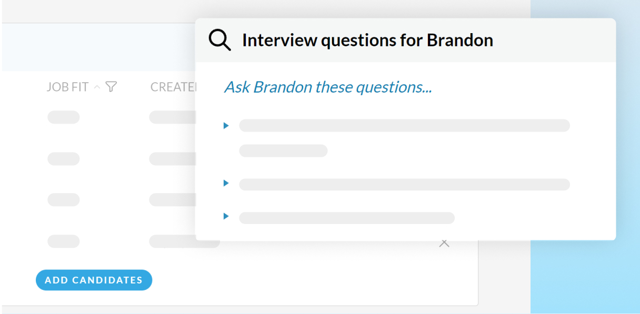
Task: Expand the third question triangle
Action: pyautogui.click(x=226, y=216)
